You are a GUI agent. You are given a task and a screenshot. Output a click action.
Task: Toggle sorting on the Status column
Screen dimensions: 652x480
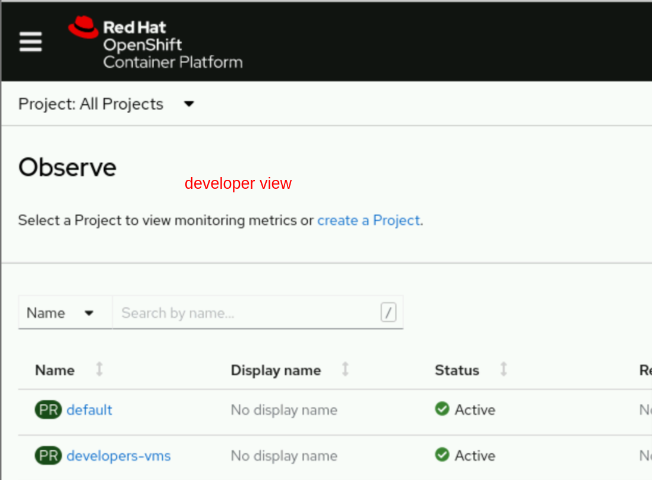(x=504, y=370)
